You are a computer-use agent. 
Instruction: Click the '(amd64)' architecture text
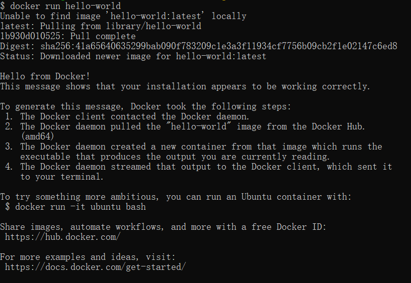tap(38, 136)
